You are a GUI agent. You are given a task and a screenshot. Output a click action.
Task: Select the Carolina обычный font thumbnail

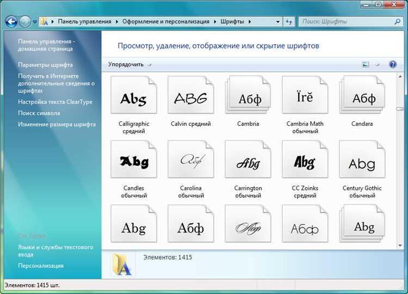pos(191,159)
